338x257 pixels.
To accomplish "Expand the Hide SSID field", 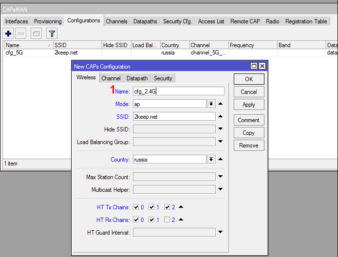I will 220,129.
